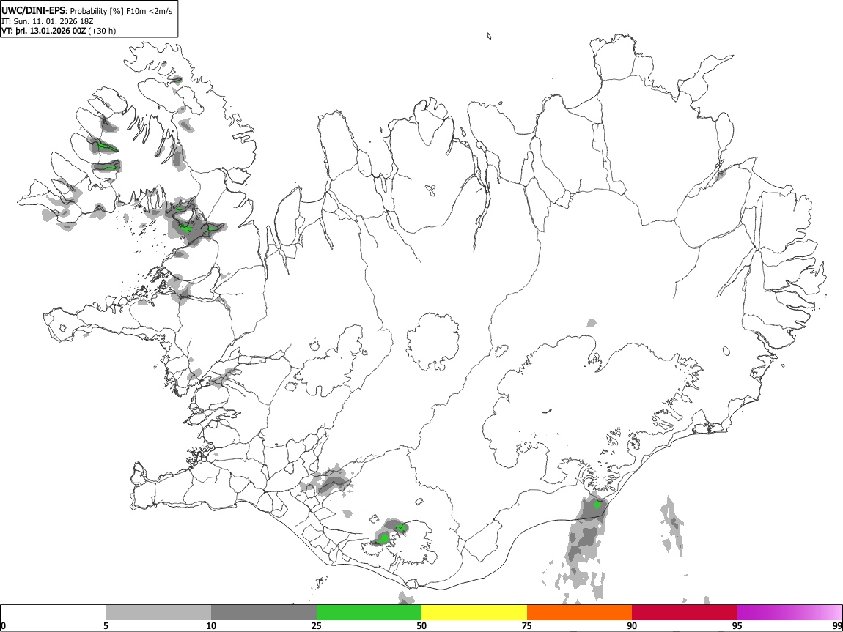
Task: Click the 'Probability [%] F10m <2m/s' label
Action: [122, 11]
